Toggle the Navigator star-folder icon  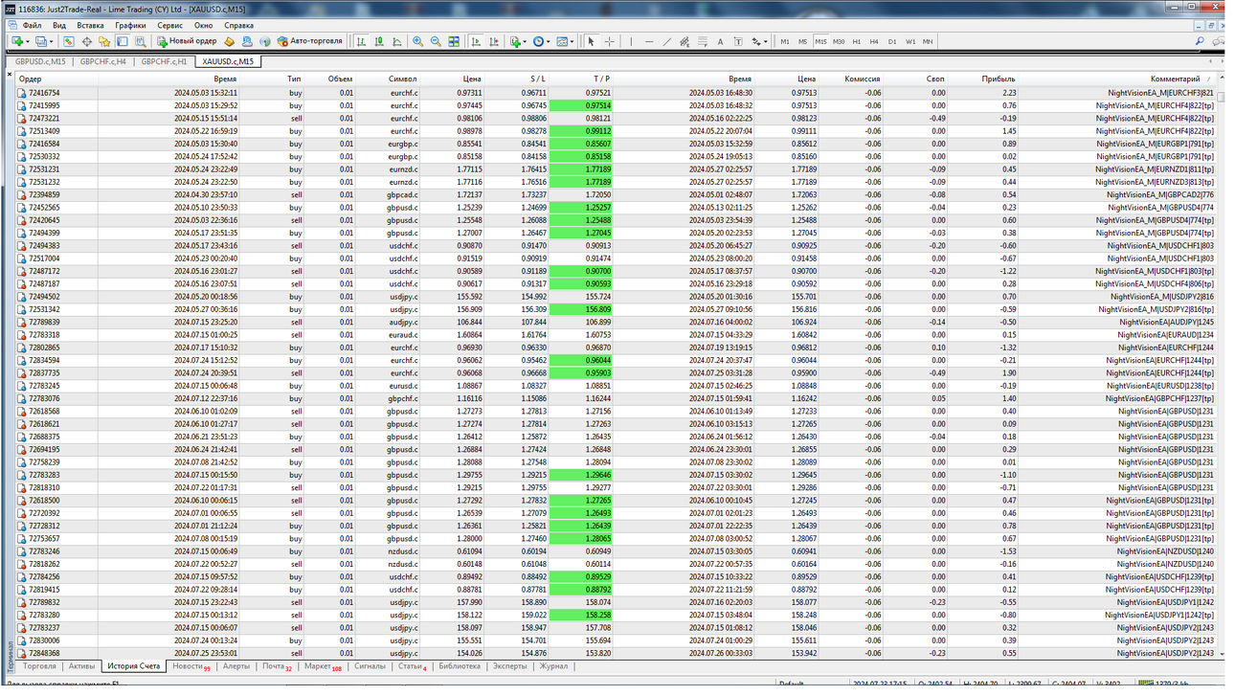pos(104,41)
